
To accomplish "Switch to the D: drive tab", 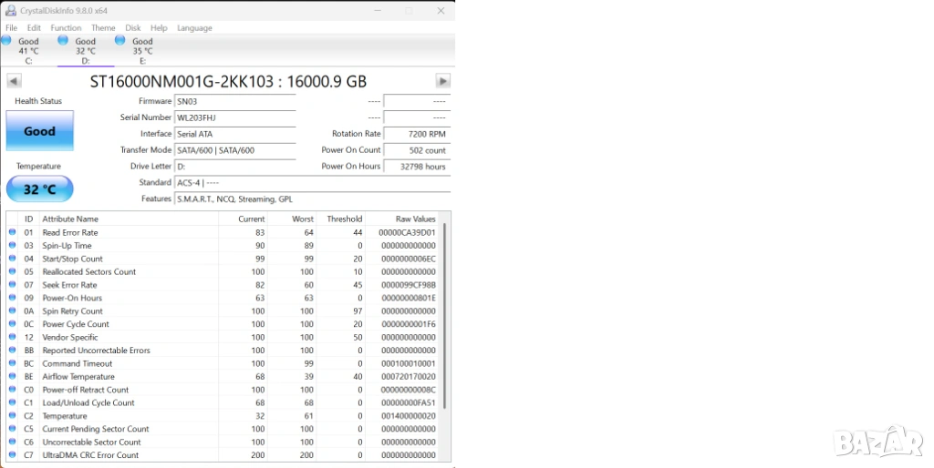I will point(85,51).
